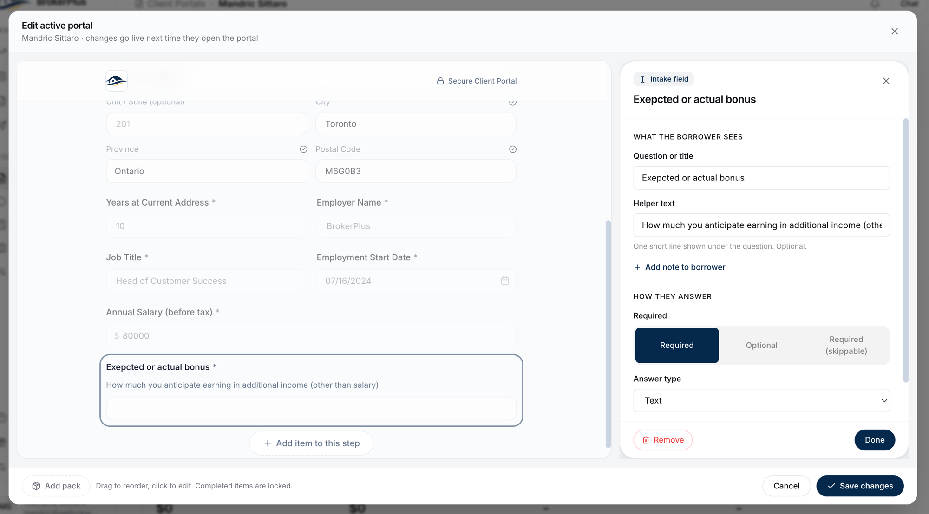Save changes to the portal
Screen dimensions: 929x514
pos(860,486)
